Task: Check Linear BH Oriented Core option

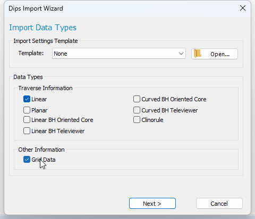Action: pos(27,120)
